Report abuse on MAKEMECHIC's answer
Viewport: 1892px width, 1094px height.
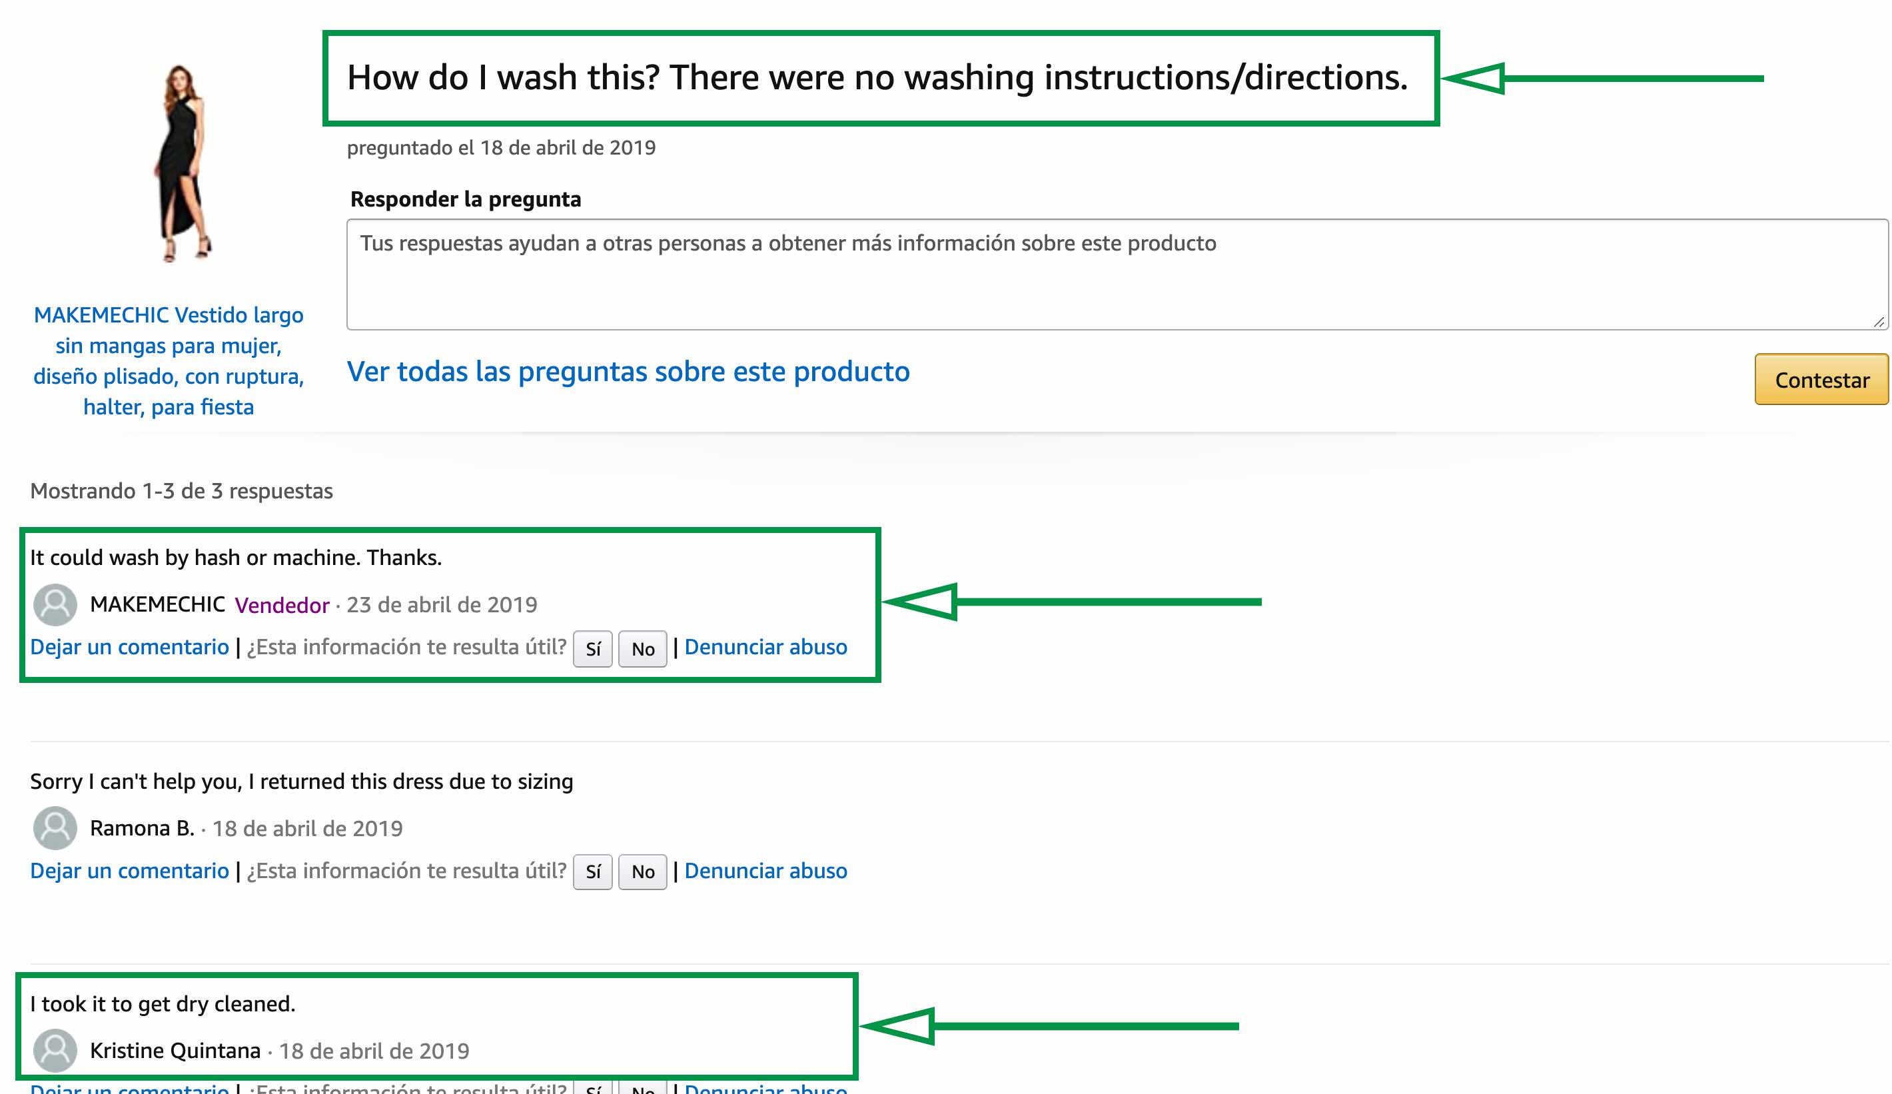[766, 647]
